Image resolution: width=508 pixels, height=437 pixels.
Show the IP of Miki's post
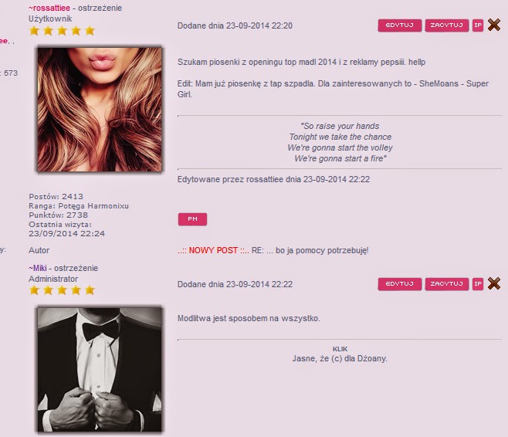point(478,284)
